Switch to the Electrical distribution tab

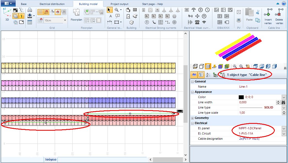click(x=52, y=4)
